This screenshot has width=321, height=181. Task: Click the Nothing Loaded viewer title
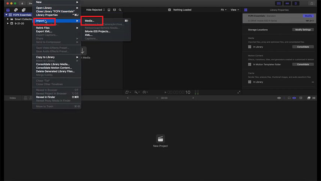point(182,10)
